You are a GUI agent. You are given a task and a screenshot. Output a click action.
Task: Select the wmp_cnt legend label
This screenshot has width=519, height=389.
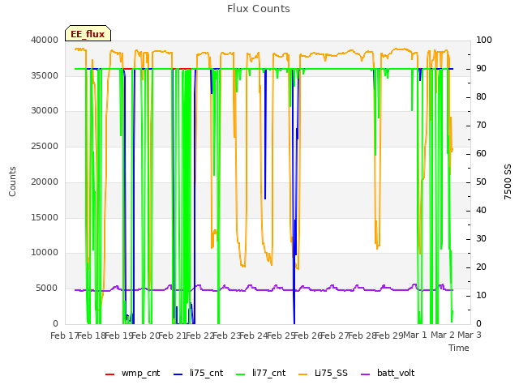coord(140,373)
